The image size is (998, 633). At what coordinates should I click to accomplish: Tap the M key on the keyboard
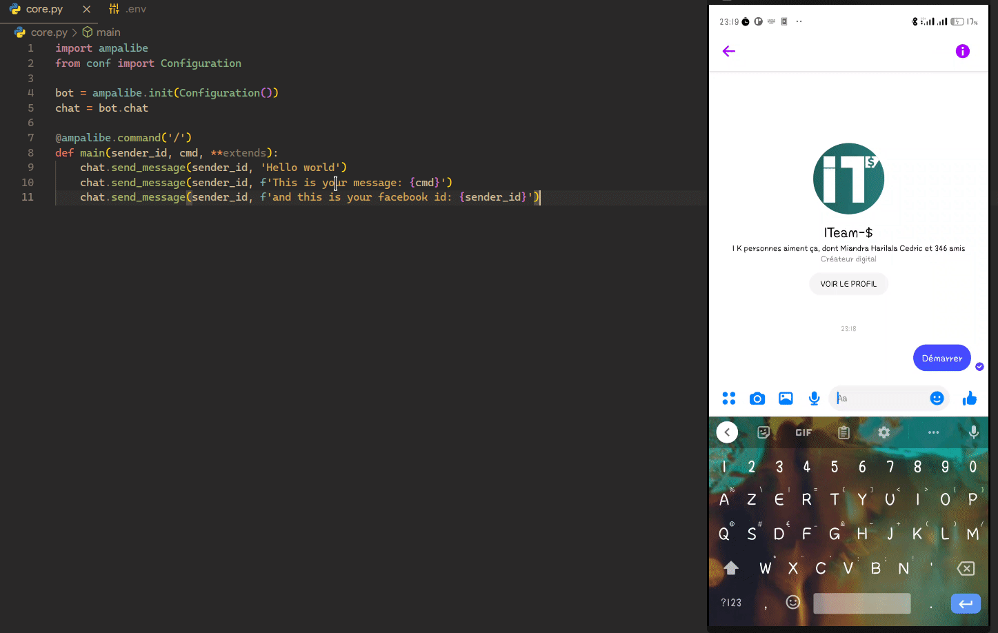point(972,534)
